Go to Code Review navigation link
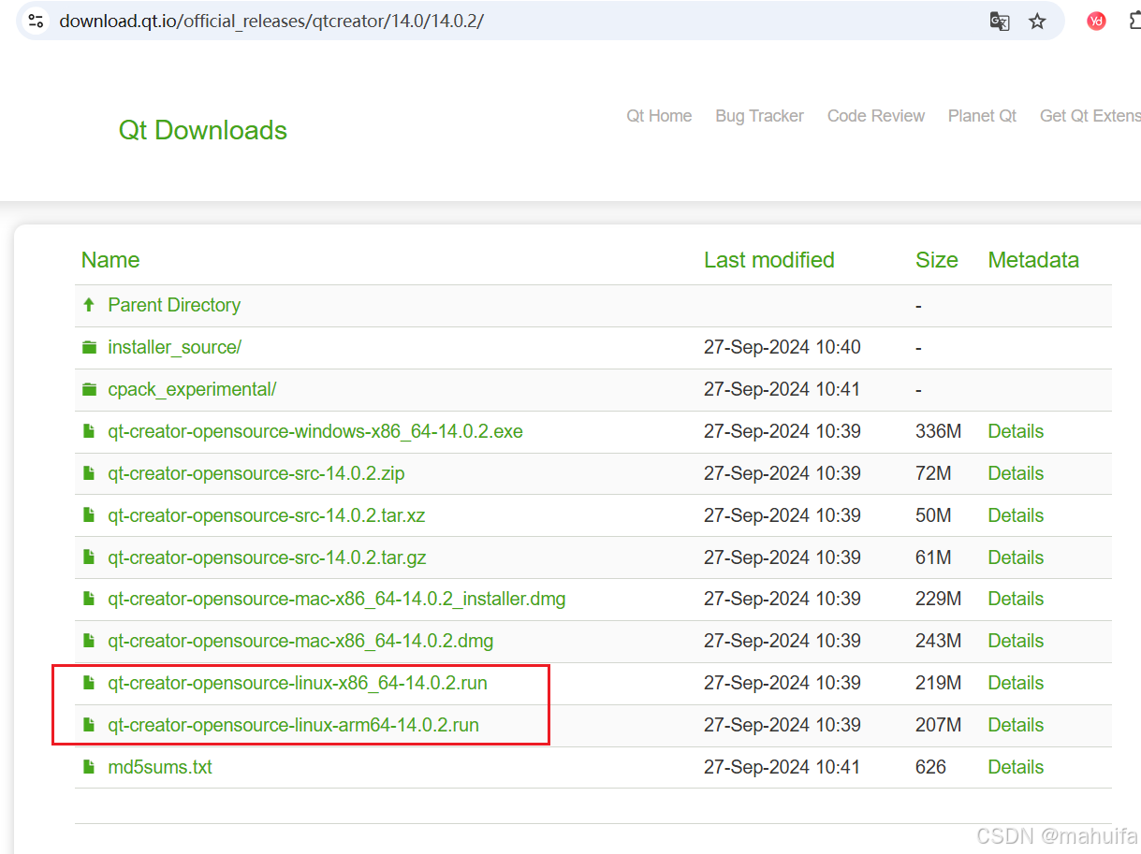Viewport: 1141px width, 854px height. [x=875, y=116]
